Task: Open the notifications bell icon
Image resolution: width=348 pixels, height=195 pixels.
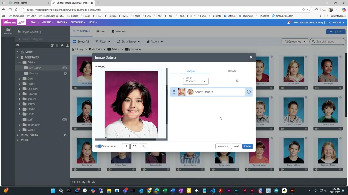Action: pyautogui.click(x=288, y=22)
